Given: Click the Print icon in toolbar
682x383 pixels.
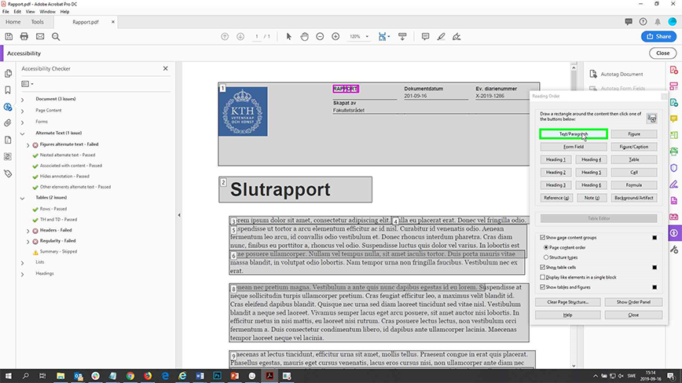Looking at the screenshot, I should click(24, 37).
